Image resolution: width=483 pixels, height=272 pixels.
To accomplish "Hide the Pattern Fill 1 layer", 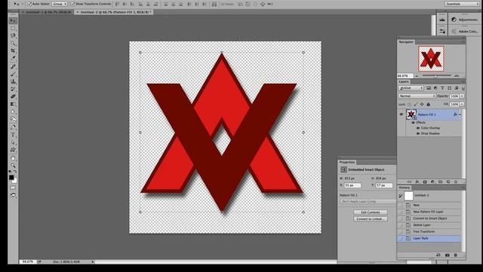I will (401, 114).
